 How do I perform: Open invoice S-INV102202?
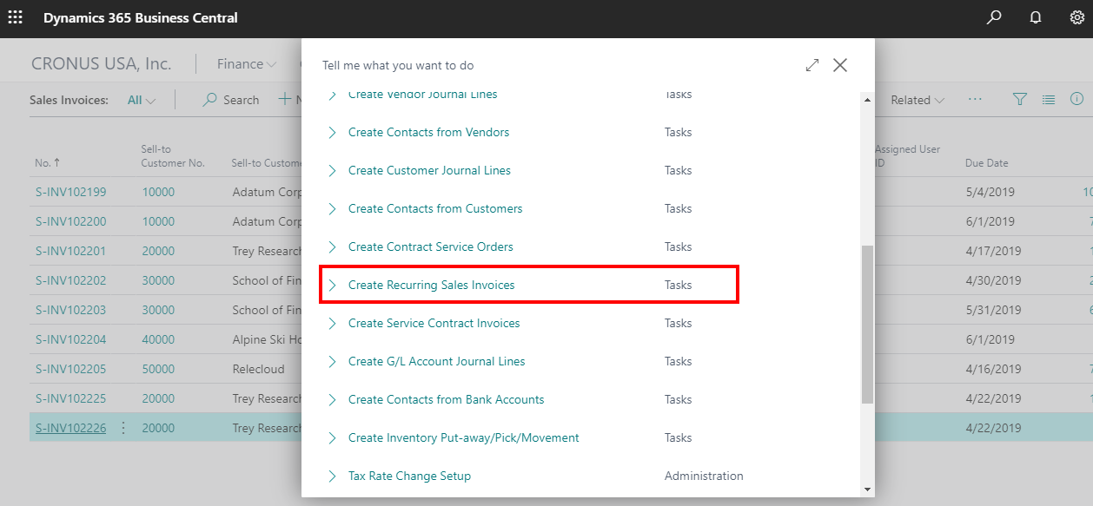click(x=70, y=280)
